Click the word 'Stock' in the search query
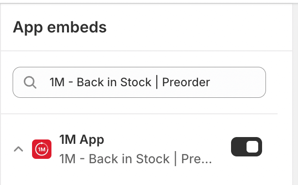Viewport: 298px width, 185px height. (x=136, y=82)
